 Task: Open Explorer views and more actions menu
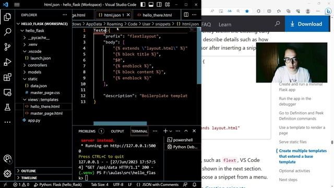point(65,15)
